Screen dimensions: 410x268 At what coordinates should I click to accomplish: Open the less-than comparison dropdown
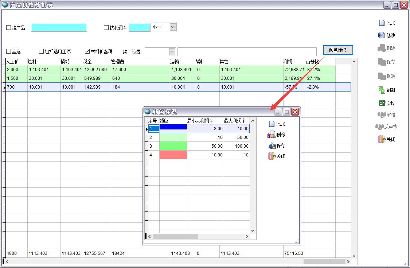coord(173,27)
